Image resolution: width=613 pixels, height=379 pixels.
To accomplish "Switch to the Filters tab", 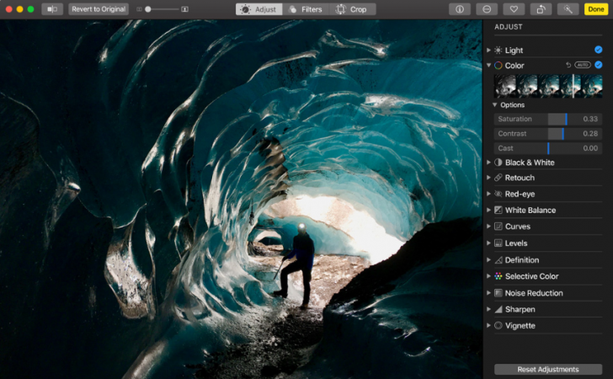I will click(x=306, y=9).
